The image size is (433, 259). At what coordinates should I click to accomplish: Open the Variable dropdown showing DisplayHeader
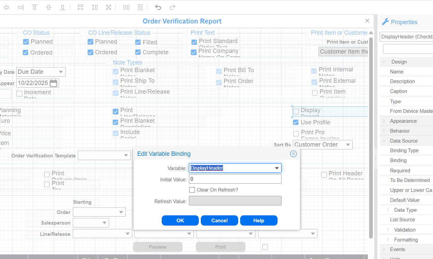point(277,168)
